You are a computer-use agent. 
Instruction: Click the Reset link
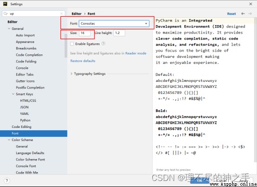[x=231, y=14]
